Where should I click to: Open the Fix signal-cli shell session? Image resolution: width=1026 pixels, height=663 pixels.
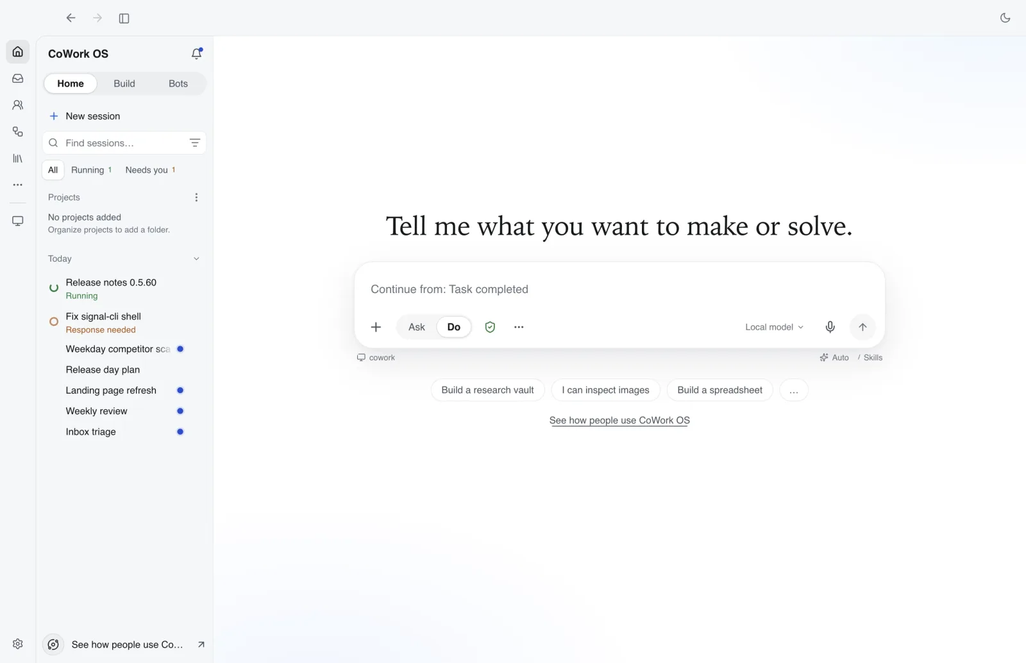coord(124,323)
